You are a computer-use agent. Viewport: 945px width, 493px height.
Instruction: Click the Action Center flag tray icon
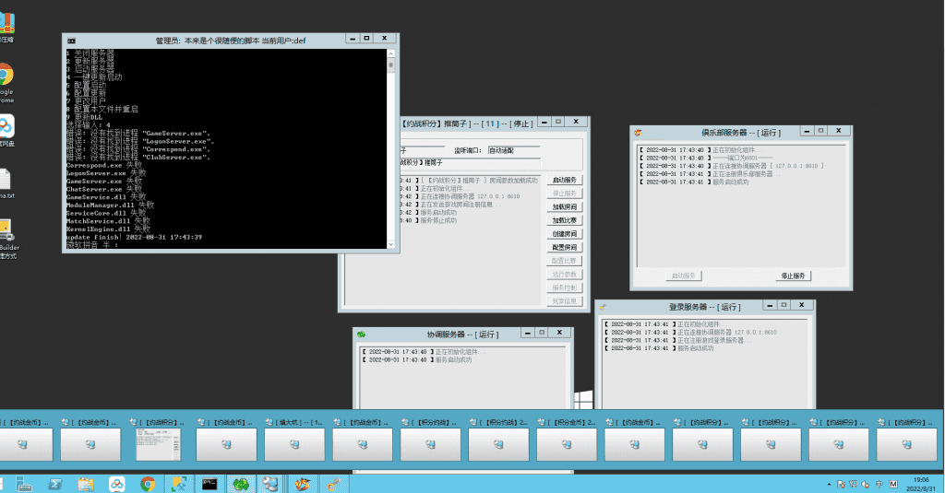click(841, 484)
